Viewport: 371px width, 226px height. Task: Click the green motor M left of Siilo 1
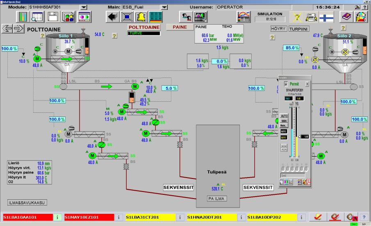pyautogui.click(x=37, y=59)
